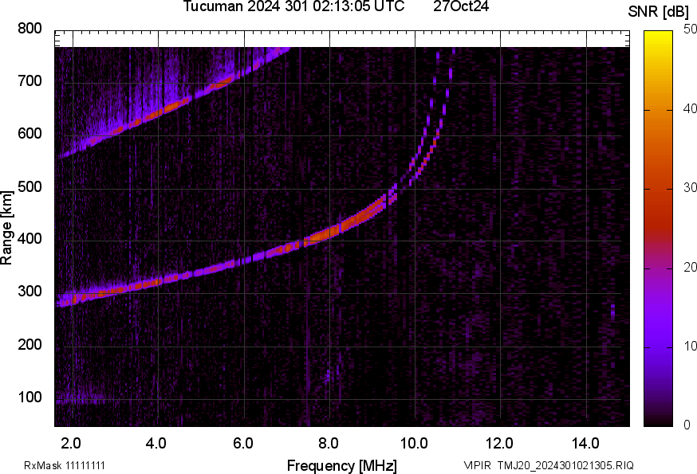Click the range tick label 200
Viewport: 697px width, 474px height.
pyautogui.click(x=30, y=344)
